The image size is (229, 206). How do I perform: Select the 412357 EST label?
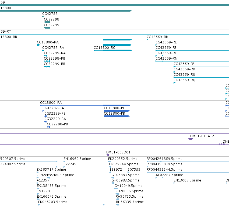click(x=43, y=180)
